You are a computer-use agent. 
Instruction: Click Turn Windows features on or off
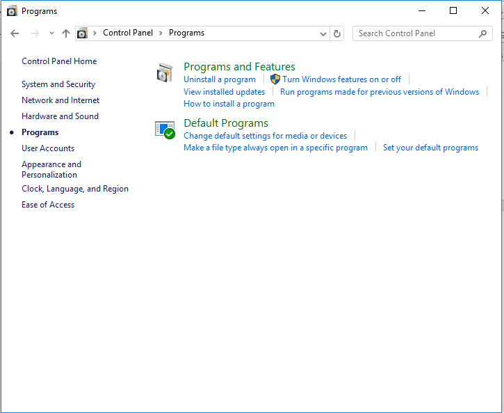point(342,79)
